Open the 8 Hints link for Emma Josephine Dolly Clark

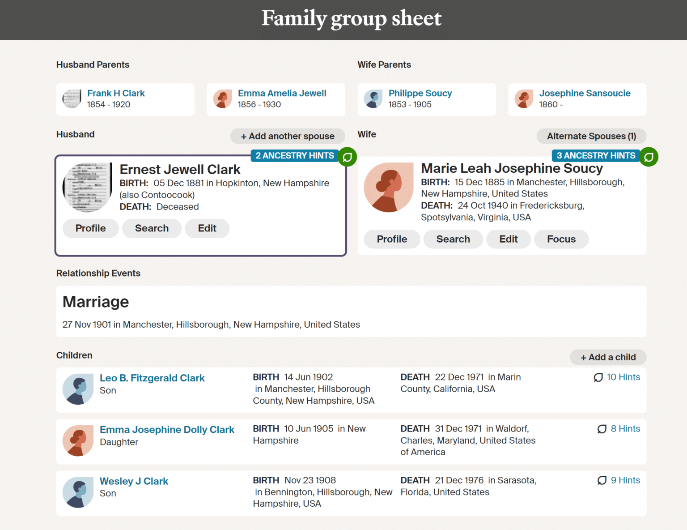point(625,429)
